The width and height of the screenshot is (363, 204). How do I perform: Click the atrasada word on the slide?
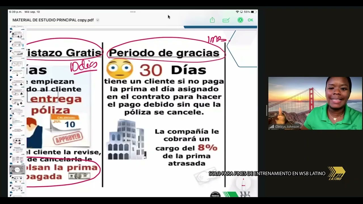[187, 163]
